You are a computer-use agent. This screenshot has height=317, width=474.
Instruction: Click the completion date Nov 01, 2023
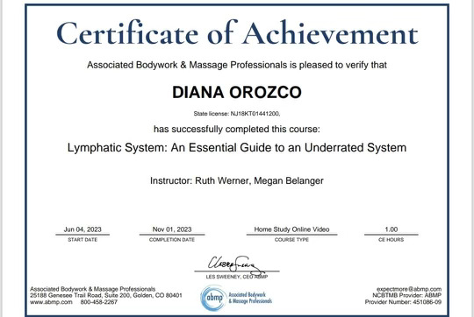(x=172, y=229)
